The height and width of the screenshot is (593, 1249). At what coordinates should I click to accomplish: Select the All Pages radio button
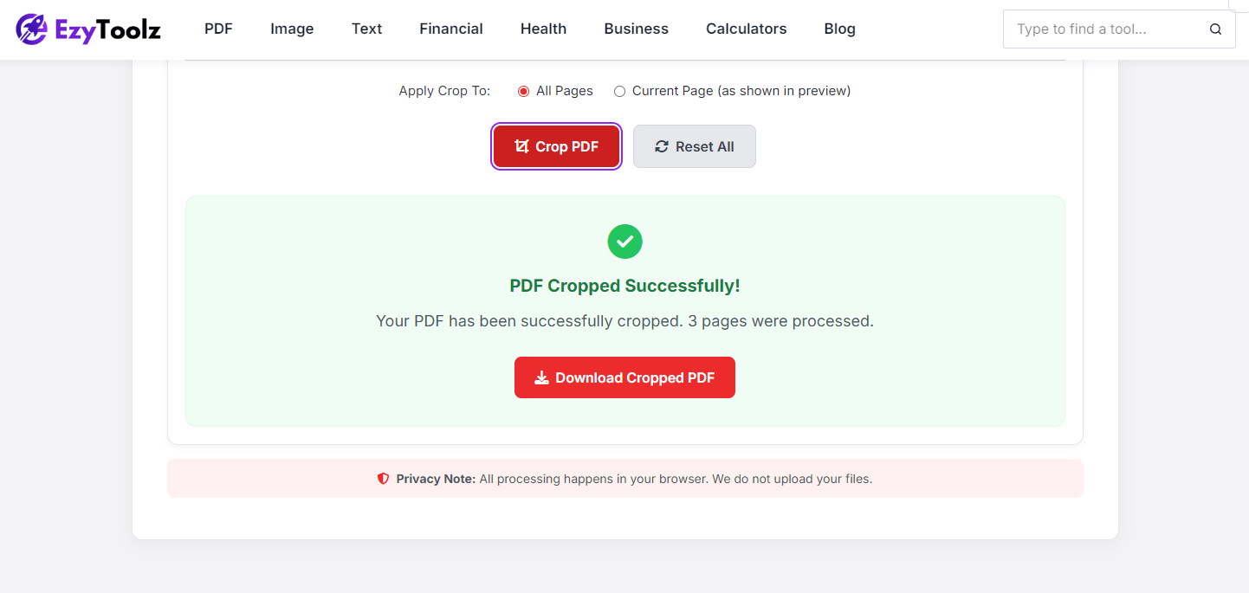point(522,91)
